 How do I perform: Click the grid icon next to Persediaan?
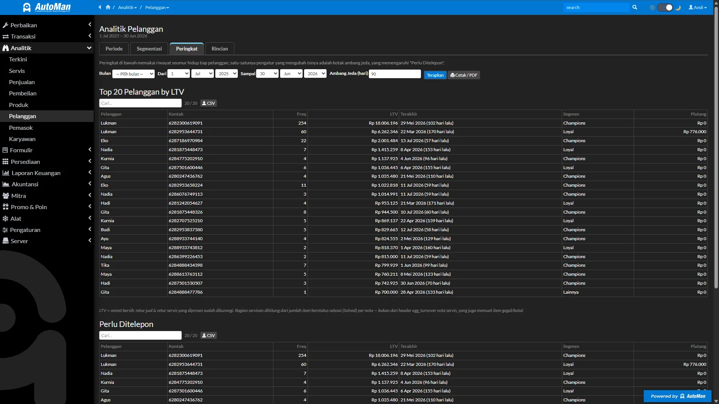(5, 162)
